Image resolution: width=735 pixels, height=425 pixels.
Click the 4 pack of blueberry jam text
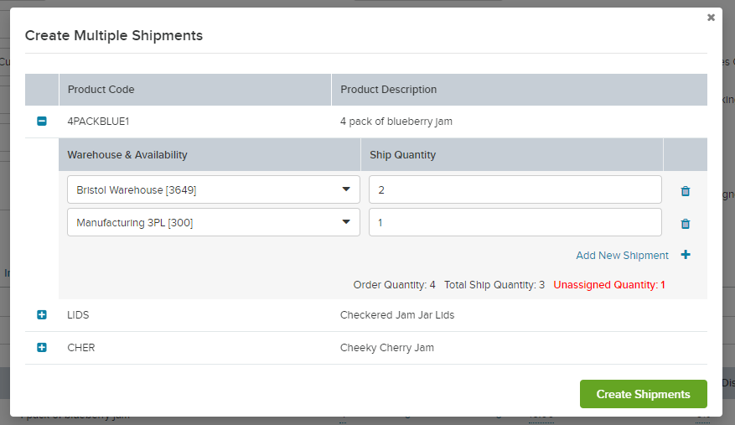tap(396, 122)
